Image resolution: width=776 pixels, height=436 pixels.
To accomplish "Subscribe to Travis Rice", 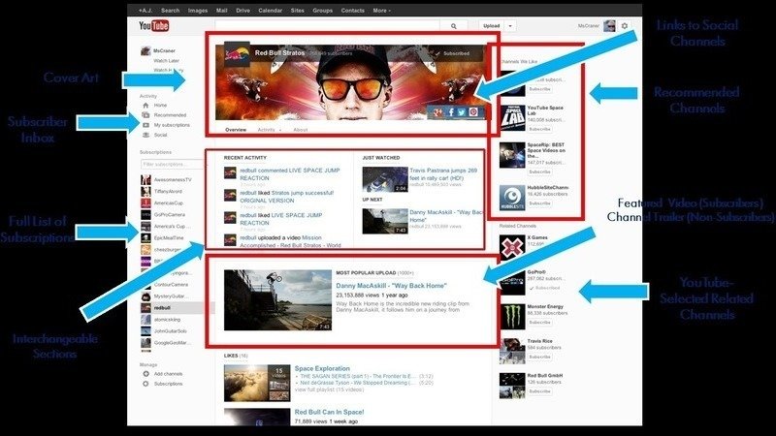I will (539, 357).
